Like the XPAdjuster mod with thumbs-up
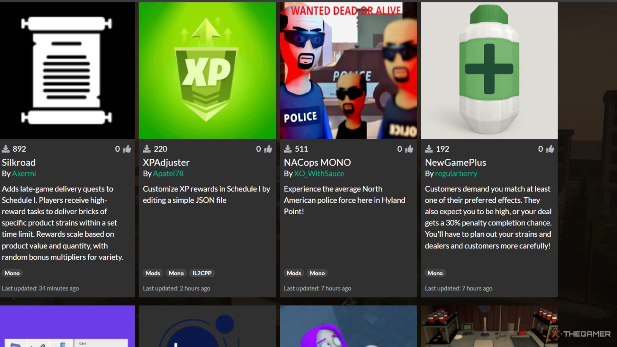 click(268, 149)
